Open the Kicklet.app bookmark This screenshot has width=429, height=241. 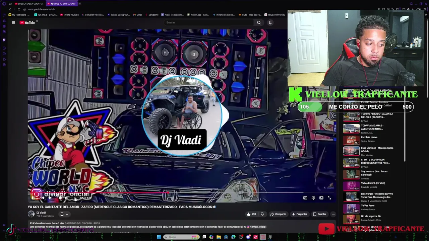[x=198, y=15]
